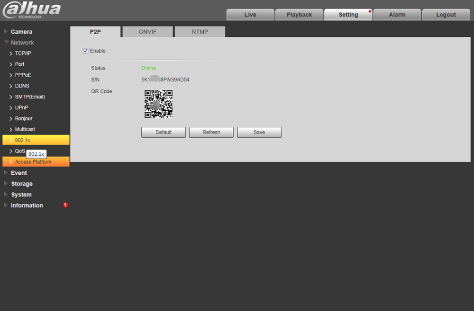
Task: Click the Dahua logo
Action: click(31, 10)
